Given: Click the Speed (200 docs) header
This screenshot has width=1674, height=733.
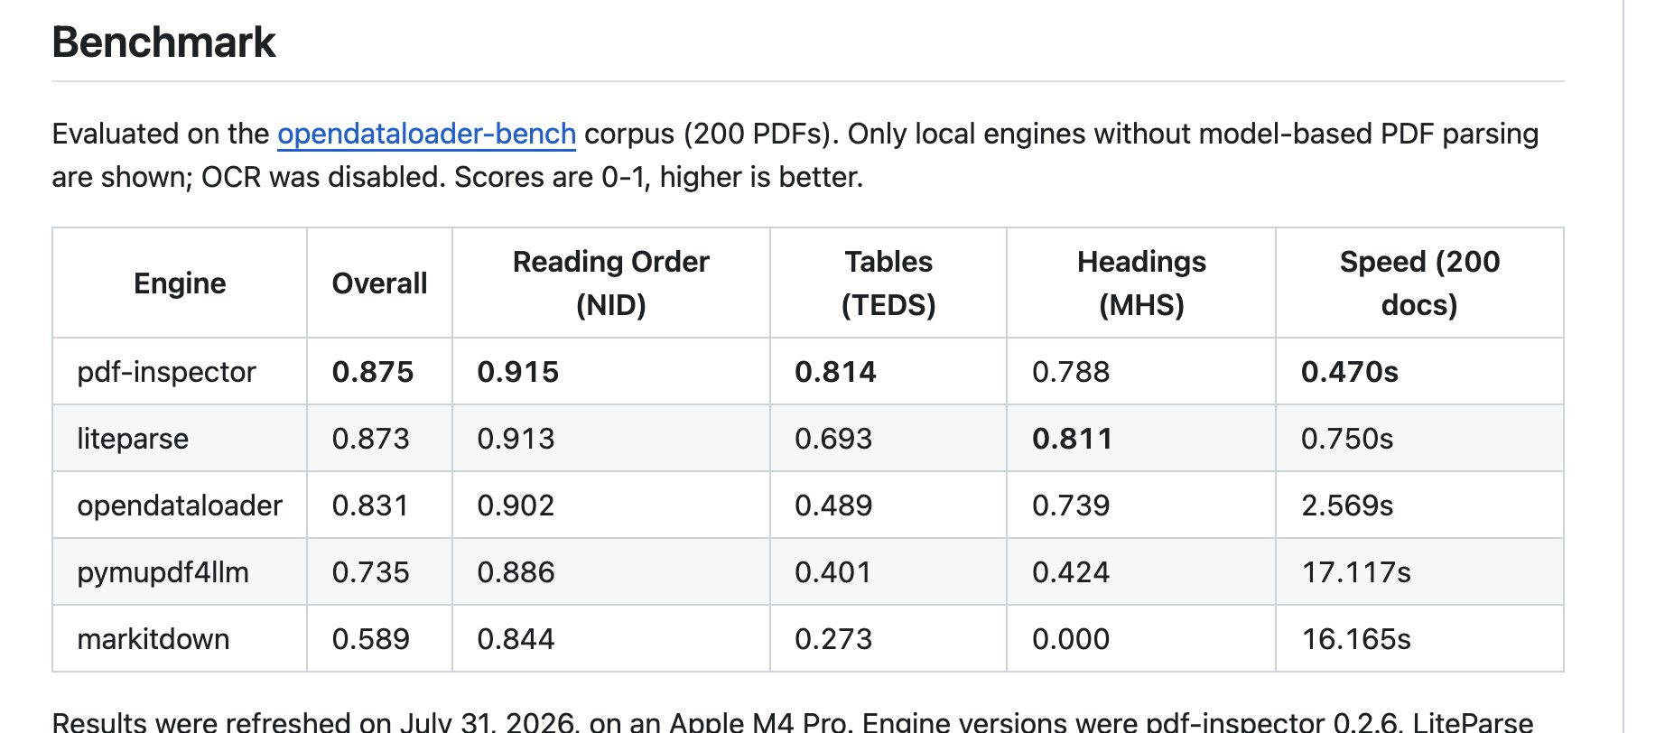Looking at the screenshot, I should click(x=1419, y=283).
